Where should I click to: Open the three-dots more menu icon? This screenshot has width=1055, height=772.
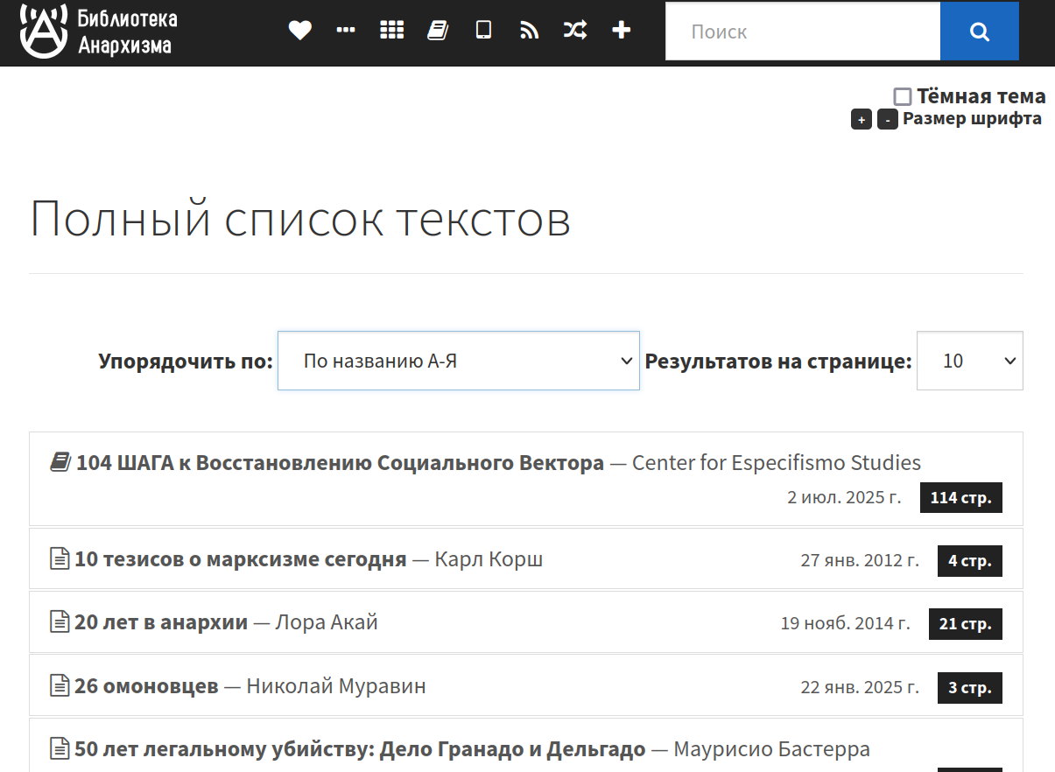[346, 31]
